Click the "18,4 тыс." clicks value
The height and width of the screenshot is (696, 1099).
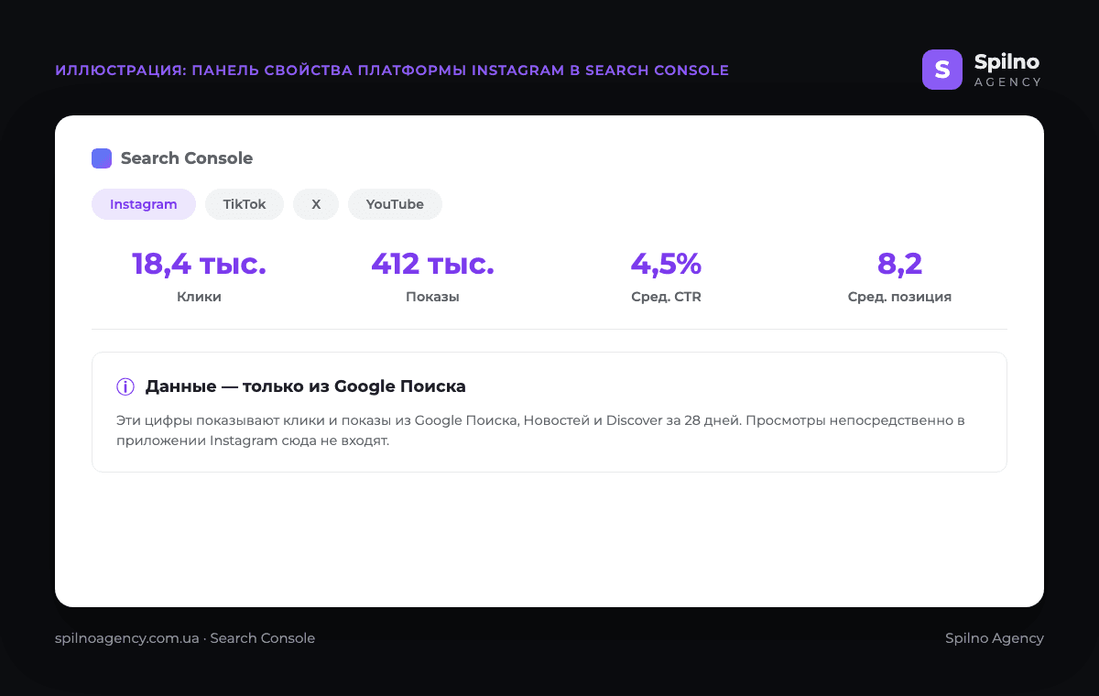(199, 264)
